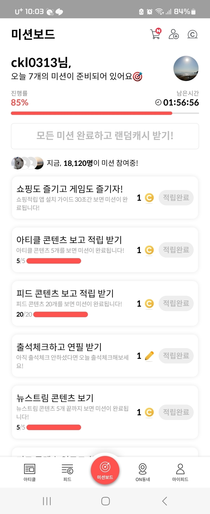Tap the pencil reward icon
Screen dimensions: 210x514
149,356
